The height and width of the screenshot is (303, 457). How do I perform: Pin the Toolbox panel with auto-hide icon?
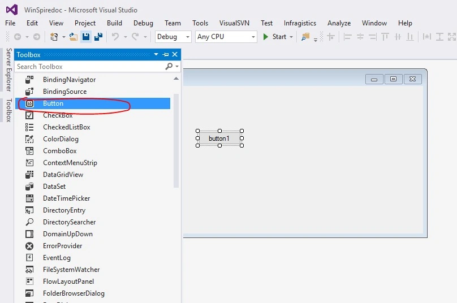[x=166, y=54]
